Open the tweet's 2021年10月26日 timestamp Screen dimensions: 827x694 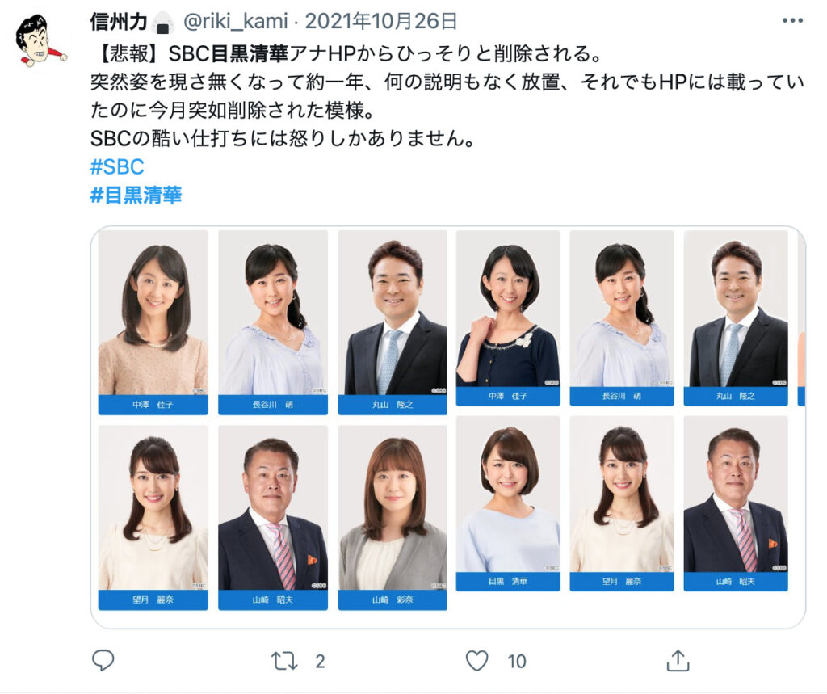pyautogui.click(x=381, y=22)
